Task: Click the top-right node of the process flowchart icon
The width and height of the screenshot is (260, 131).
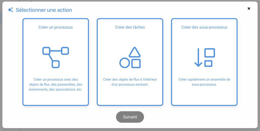Action: point(65,51)
